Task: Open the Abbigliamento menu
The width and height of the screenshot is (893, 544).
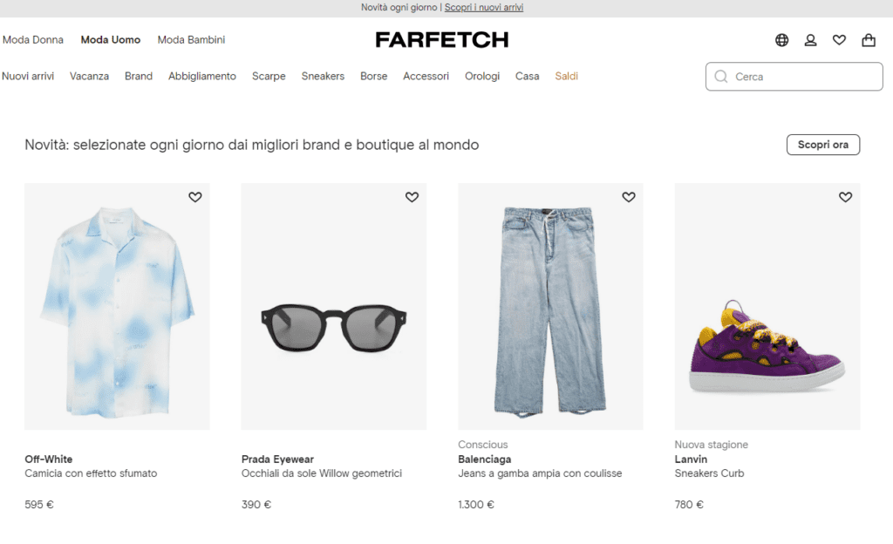Action: pos(202,77)
